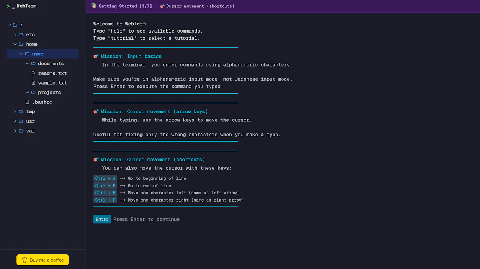Click the Enter button to continue
The height and width of the screenshot is (269, 480).
click(x=102, y=219)
